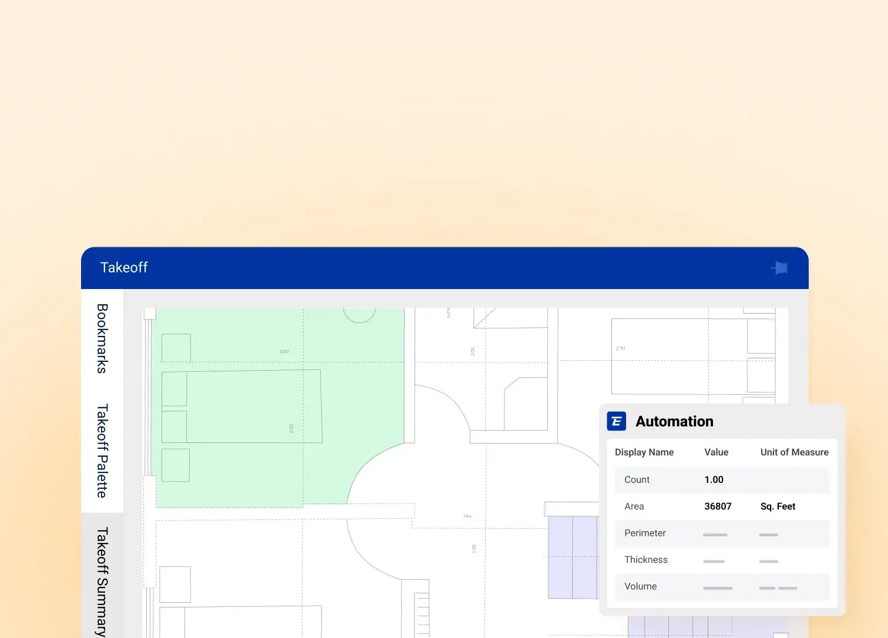Click the Automation panel title

tap(674, 421)
